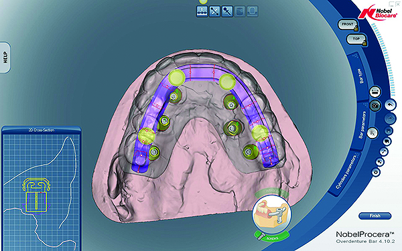Expand the Bar parameters panel

click(x=362, y=125)
